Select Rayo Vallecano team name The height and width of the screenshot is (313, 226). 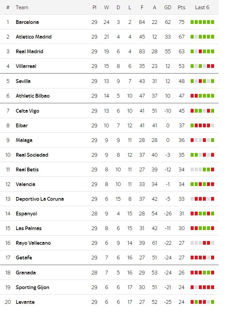[33, 243]
